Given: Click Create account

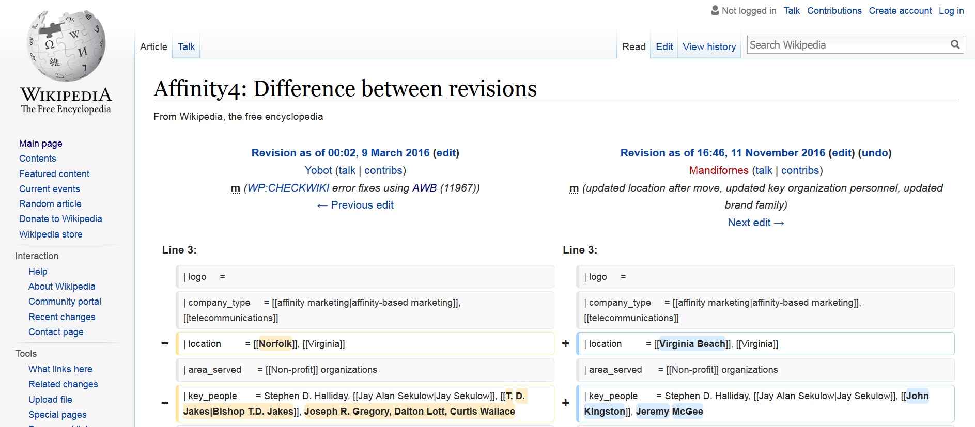Looking at the screenshot, I should (900, 11).
